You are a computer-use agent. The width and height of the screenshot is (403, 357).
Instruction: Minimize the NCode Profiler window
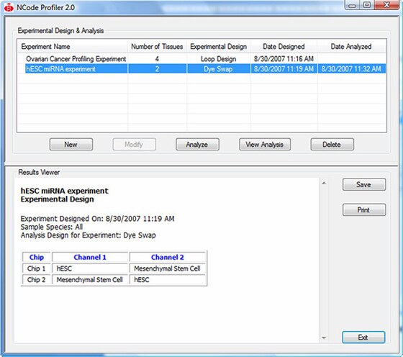click(353, 5)
